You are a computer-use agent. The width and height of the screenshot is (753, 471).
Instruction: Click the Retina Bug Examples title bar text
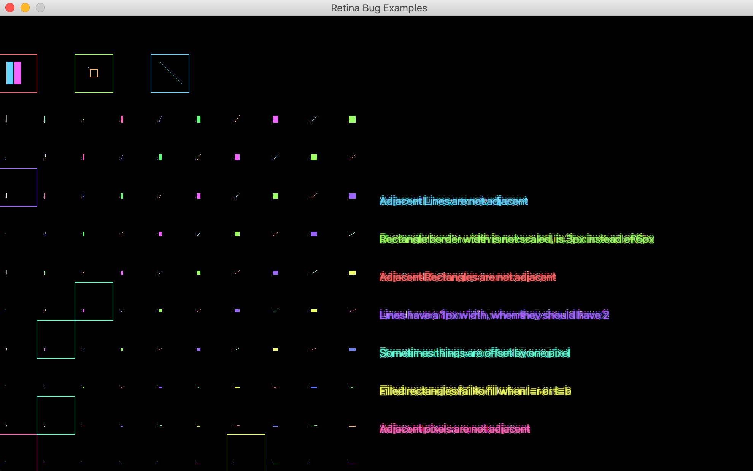(x=379, y=8)
